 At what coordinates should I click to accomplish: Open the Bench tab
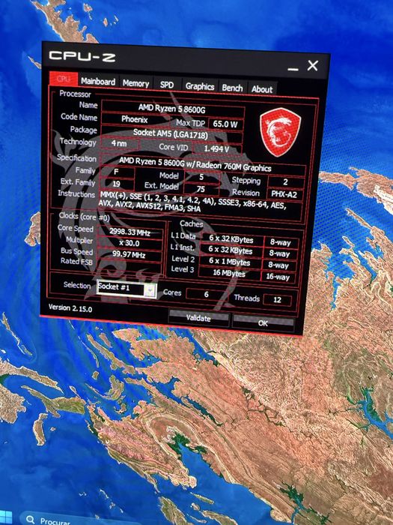tap(232, 88)
